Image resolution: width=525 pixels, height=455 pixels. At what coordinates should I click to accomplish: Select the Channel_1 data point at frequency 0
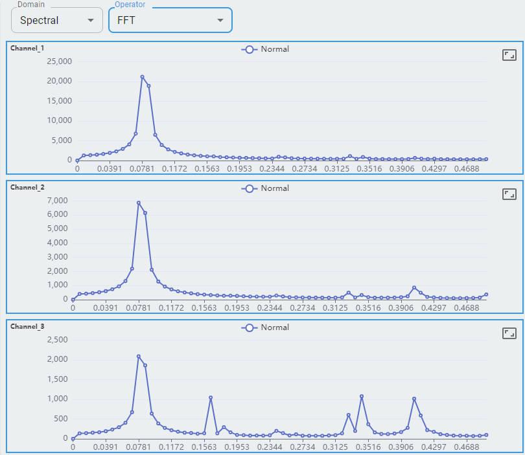(x=77, y=160)
